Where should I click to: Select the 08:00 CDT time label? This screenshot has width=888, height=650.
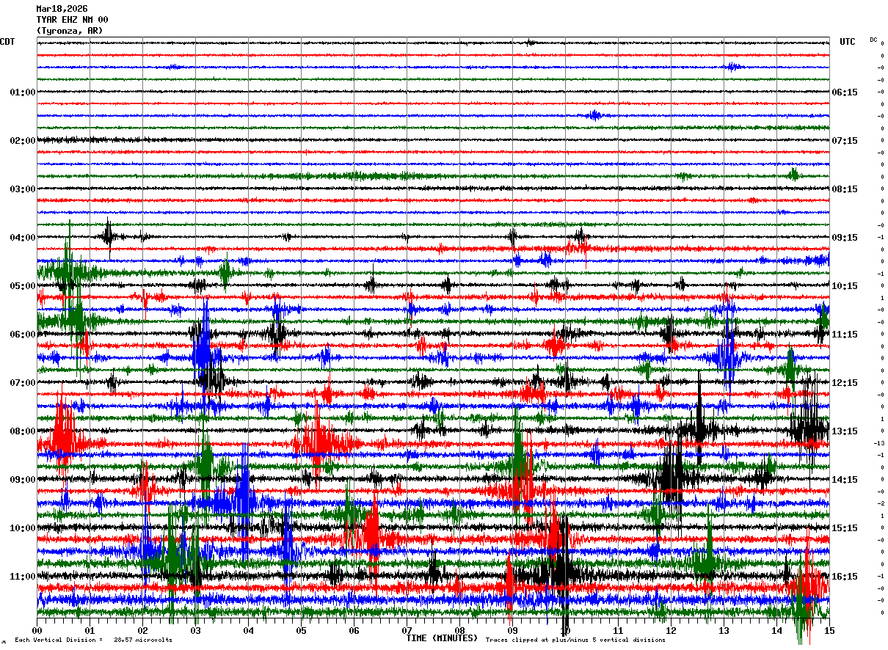23,431
